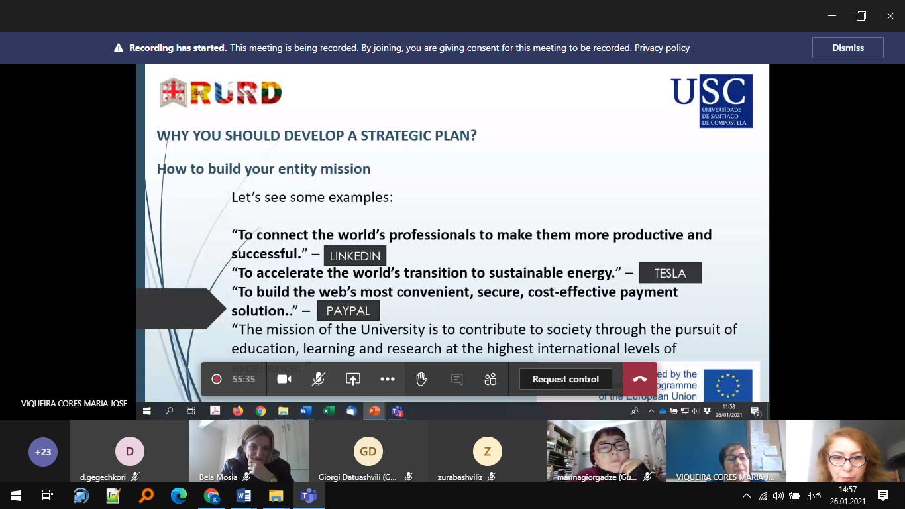Show the participants list

click(x=490, y=379)
